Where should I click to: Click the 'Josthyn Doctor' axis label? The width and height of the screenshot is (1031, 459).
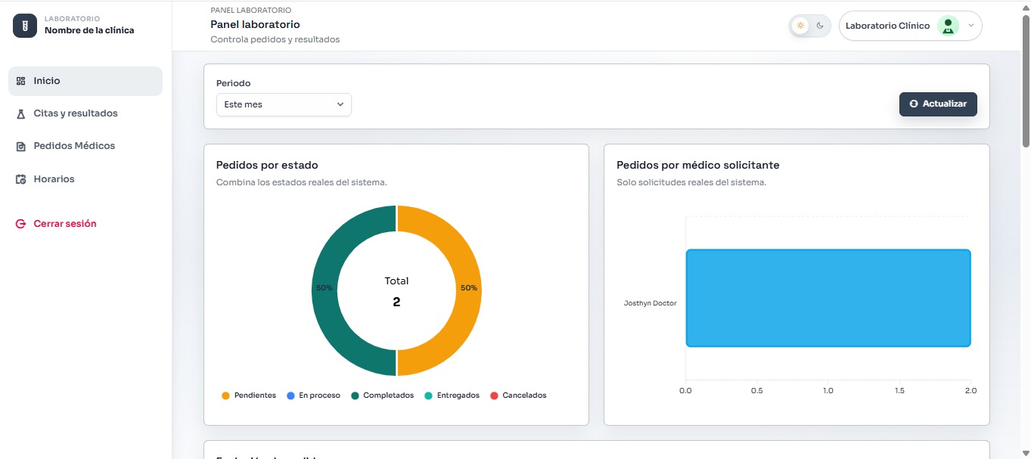point(650,303)
